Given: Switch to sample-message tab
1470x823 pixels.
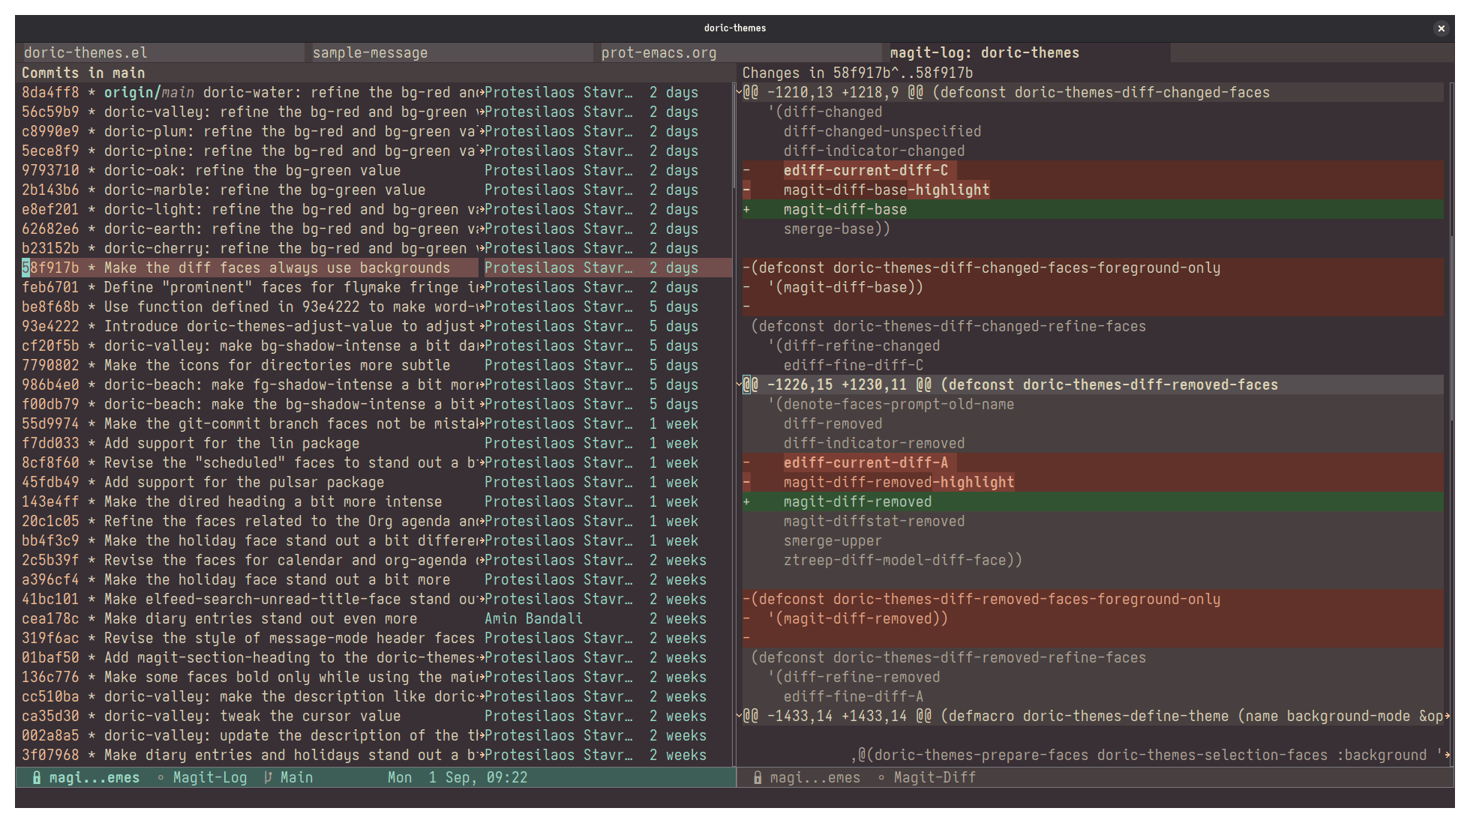Looking at the screenshot, I should pyautogui.click(x=448, y=52).
